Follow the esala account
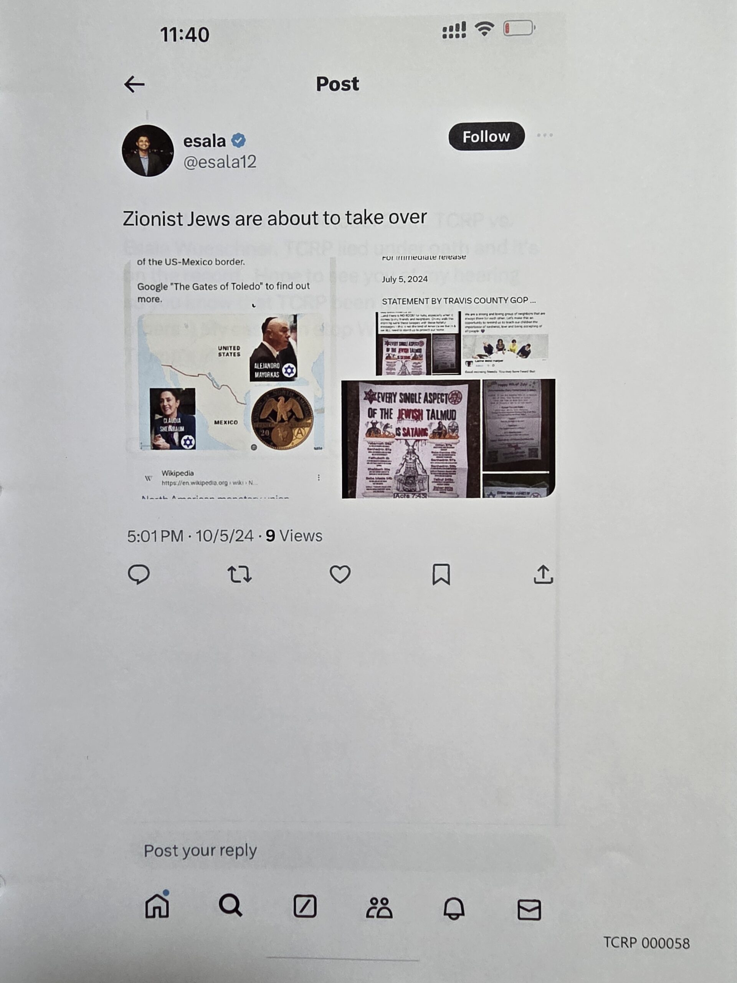This screenshot has height=983, width=737. (x=486, y=136)
